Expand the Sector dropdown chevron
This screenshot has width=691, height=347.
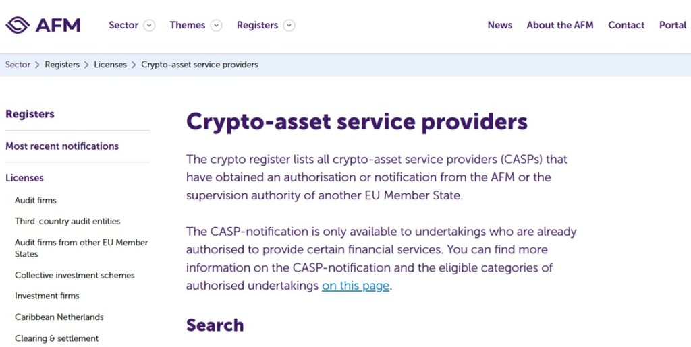(149, 26)
